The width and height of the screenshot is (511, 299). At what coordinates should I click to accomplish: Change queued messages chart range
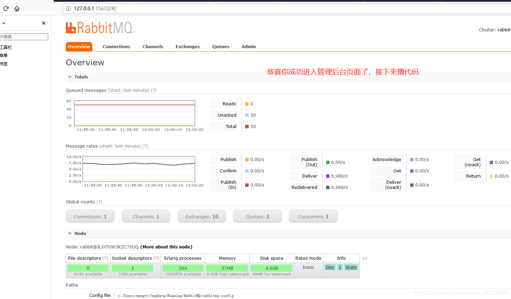pyautogui.click(x=129, y=90)
